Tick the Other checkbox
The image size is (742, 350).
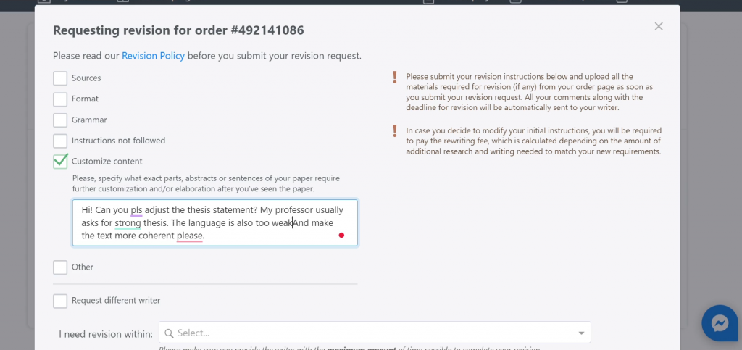coord(60,267)
